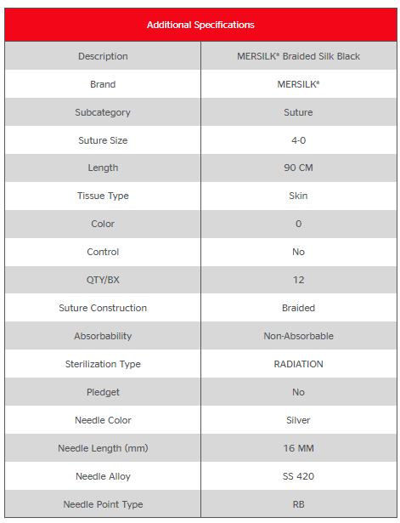Viewport: 400px width, 523px height.
Task: Select the Description label cell
Action: point(103,56)
